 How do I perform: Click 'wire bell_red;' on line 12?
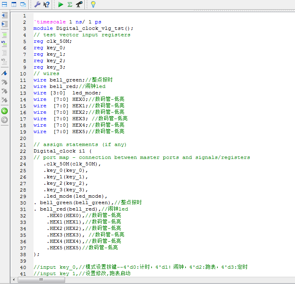56,87
